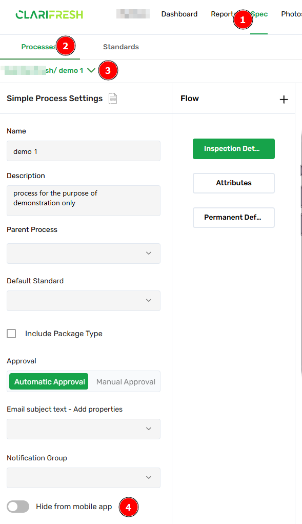This screenshot has width=302, height=524.
Task: Open the Parent Process dropdown
Action: pyautogui.click(x=84, y=254)
